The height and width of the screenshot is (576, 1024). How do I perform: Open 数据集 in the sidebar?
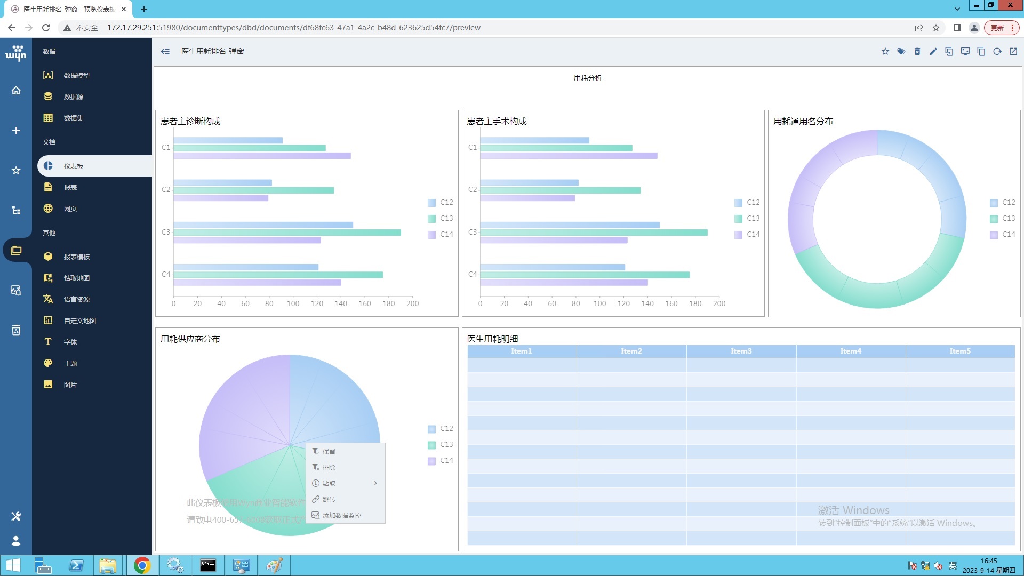pos(74,118)
